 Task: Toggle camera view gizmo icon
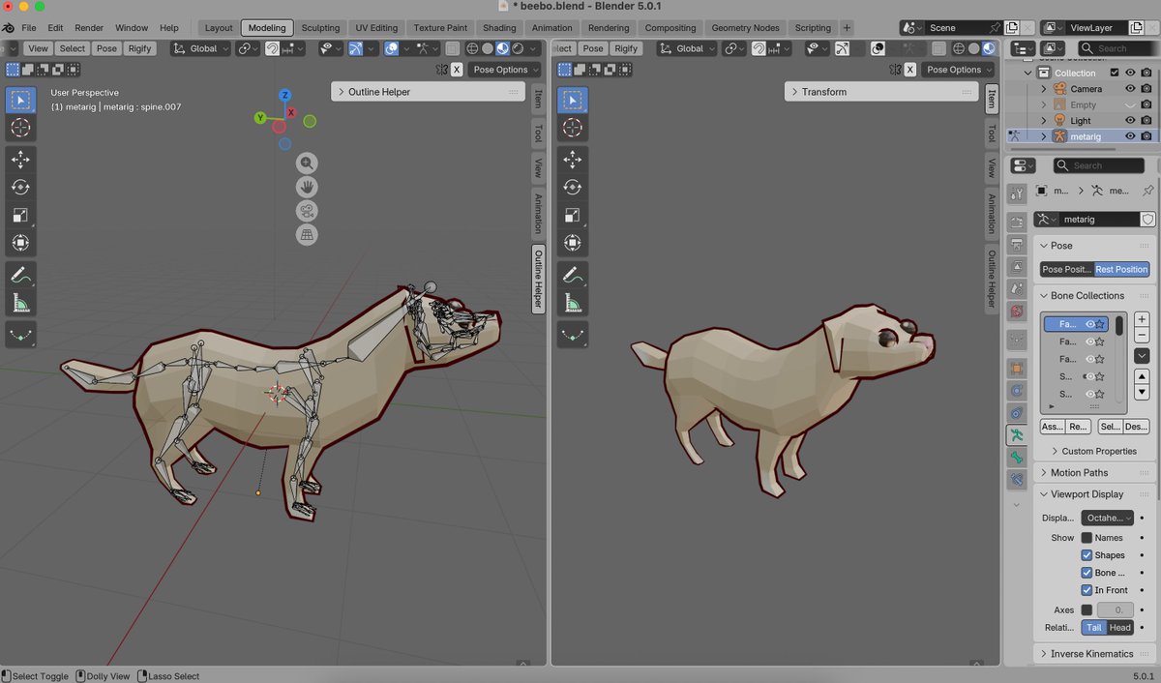tap(307, 211)
